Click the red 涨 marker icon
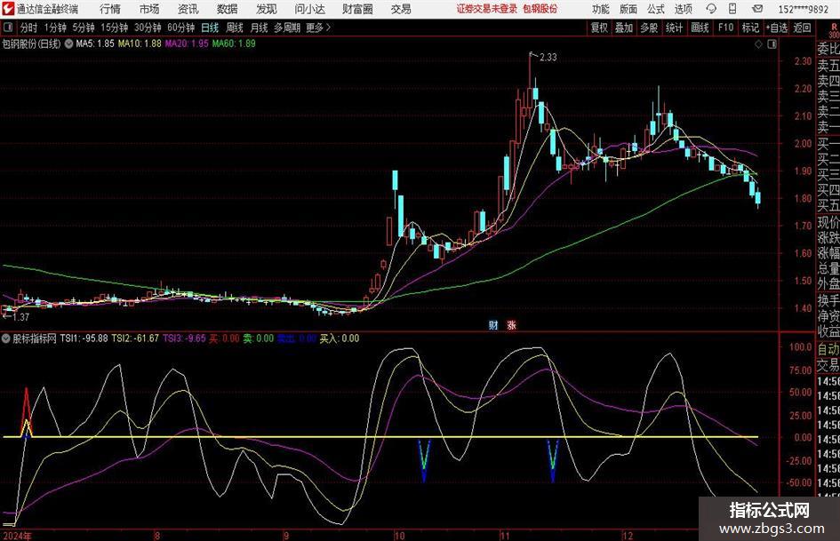This screenshot has height=541, width=840. (x=511, y=324)
